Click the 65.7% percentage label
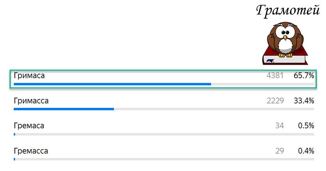Screen dimensions: 326x171 tap(304, 76)
